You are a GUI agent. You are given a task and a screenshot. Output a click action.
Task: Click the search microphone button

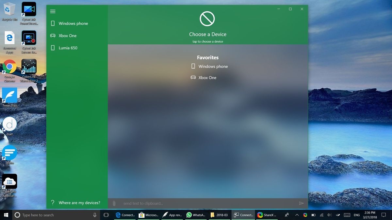pyautogui.click(x=95, y=215)
